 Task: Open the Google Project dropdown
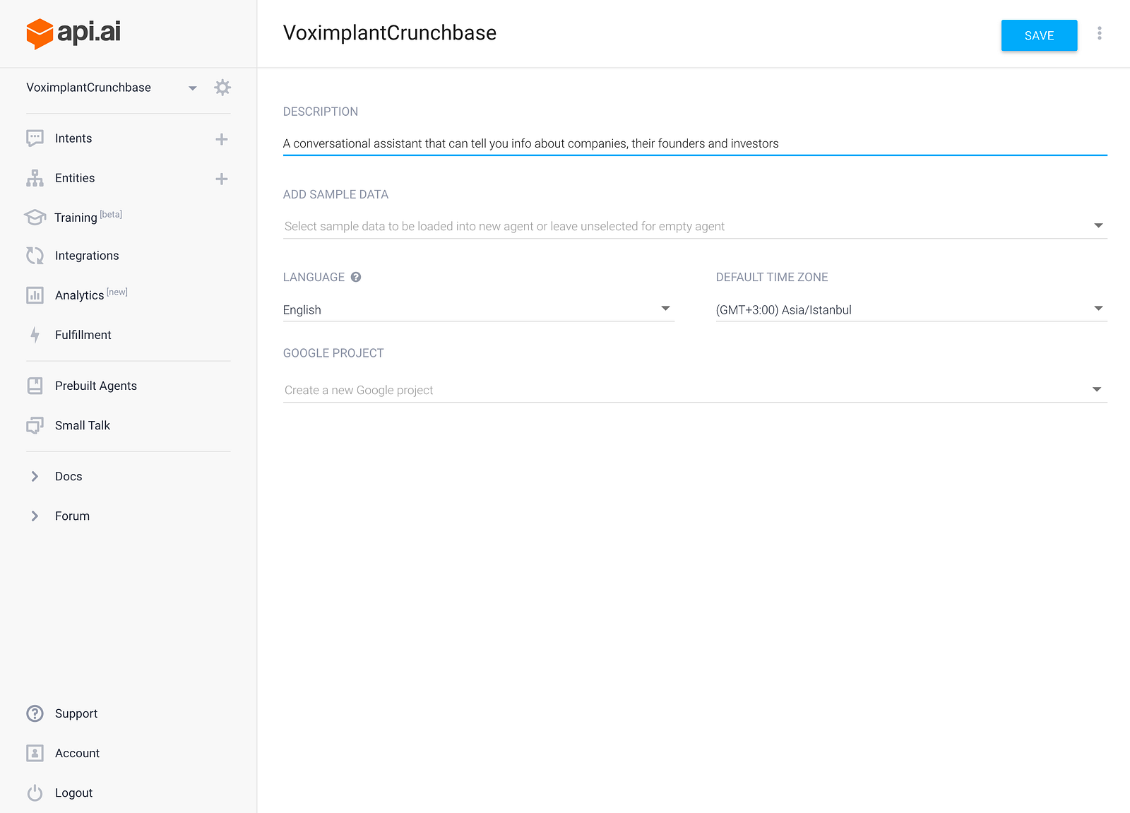694,390
